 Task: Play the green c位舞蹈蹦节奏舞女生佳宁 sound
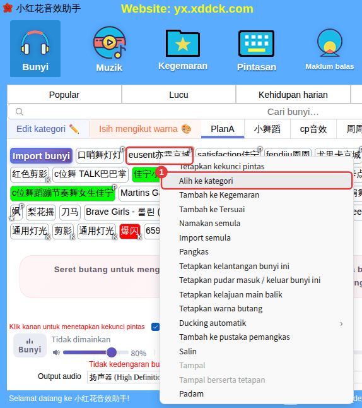[62, 193]
